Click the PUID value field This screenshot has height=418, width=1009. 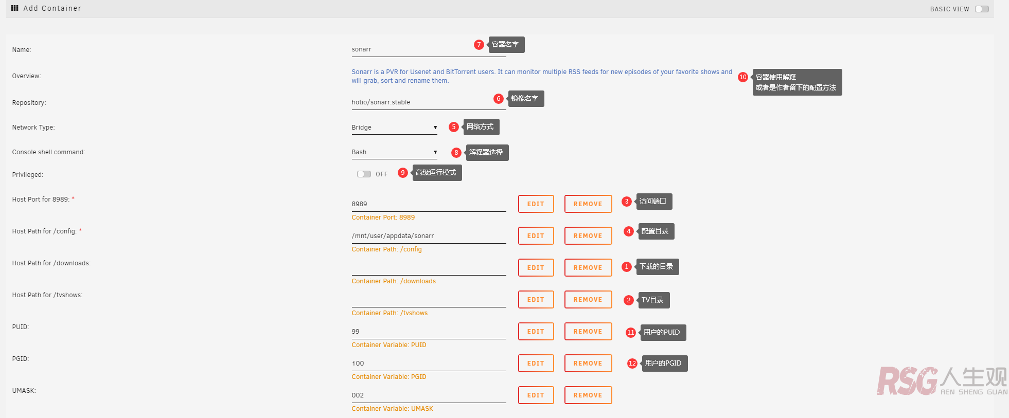tap(429, 332)
